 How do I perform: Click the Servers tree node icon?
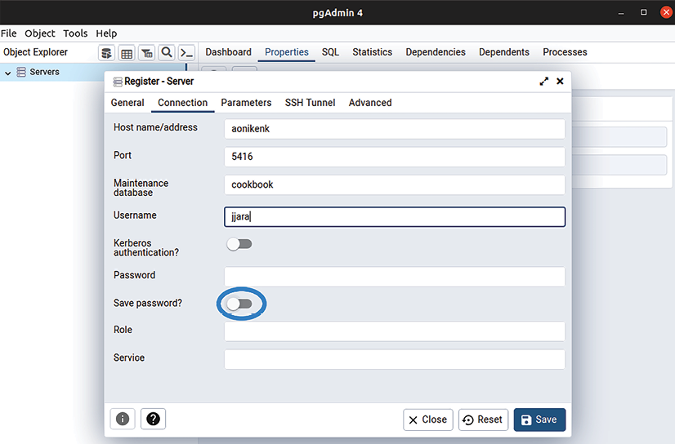21,72
